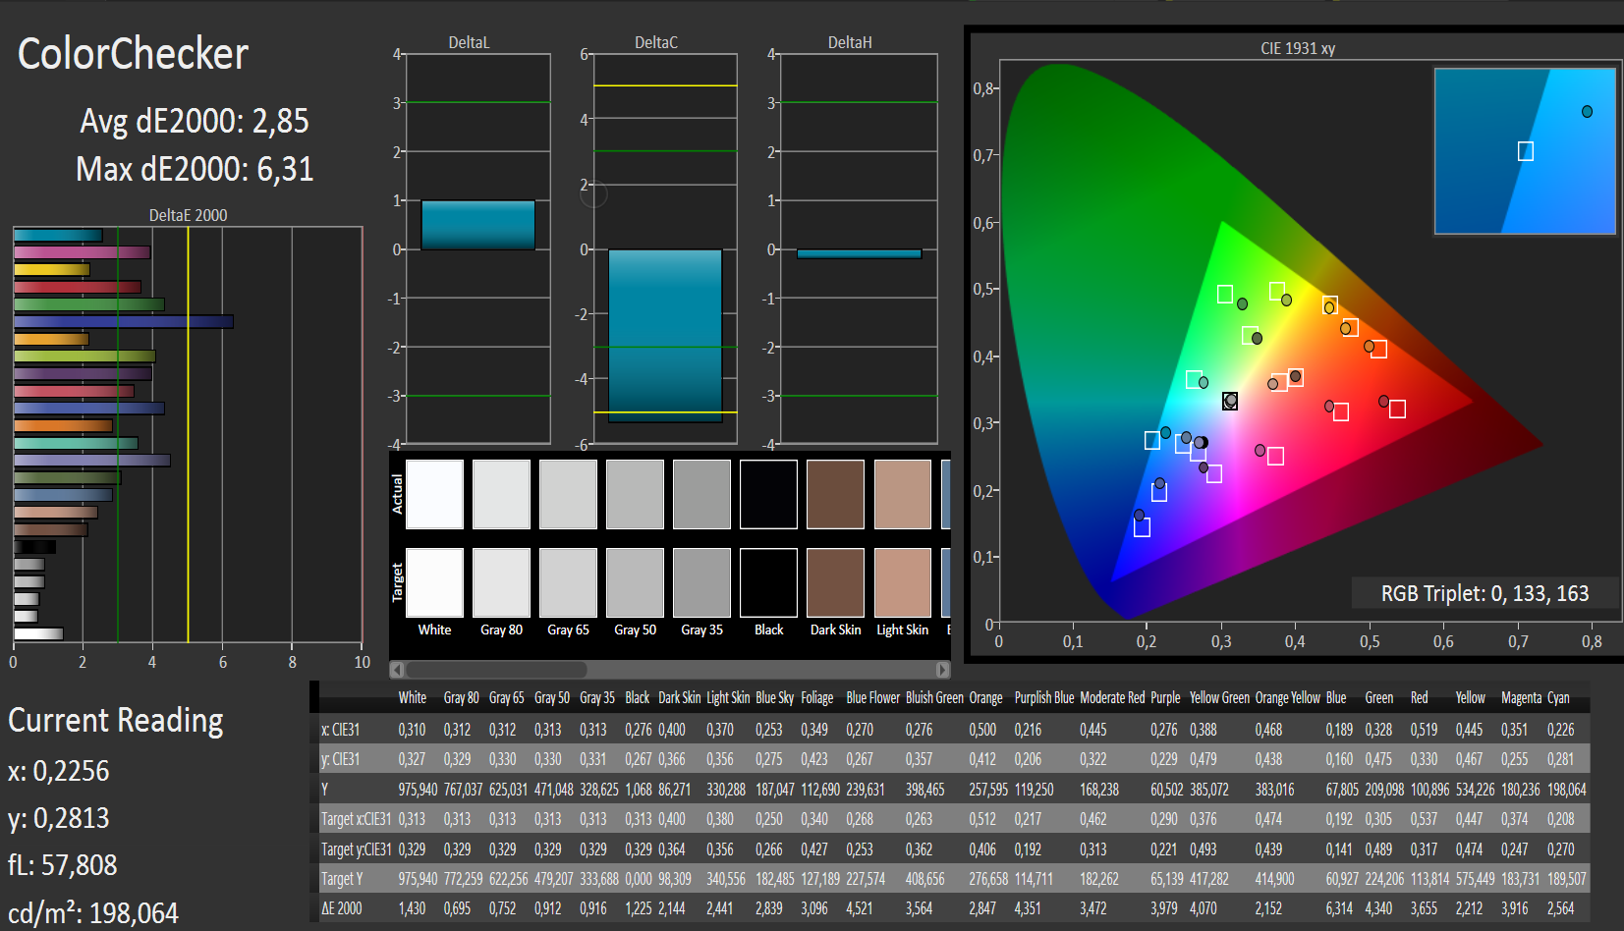Click the 'Gray 80' column header in the table

point(461,698)
